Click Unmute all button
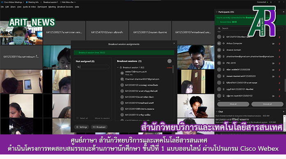Image resolution: width=286 pixels, height=159 pixels. (x=267, y=104)
